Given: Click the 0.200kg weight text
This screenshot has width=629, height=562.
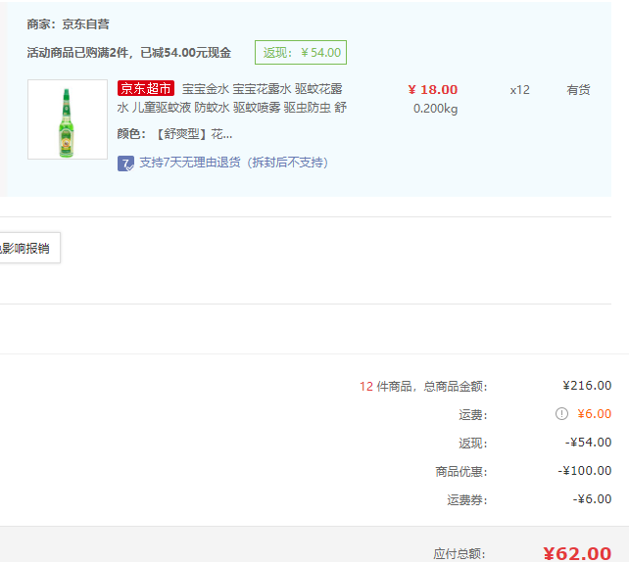Looking at the screenshot, I should tap(435, 109).
